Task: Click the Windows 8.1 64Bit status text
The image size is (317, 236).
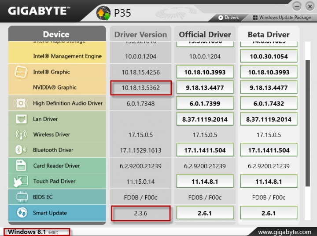Action: (33, 232)
